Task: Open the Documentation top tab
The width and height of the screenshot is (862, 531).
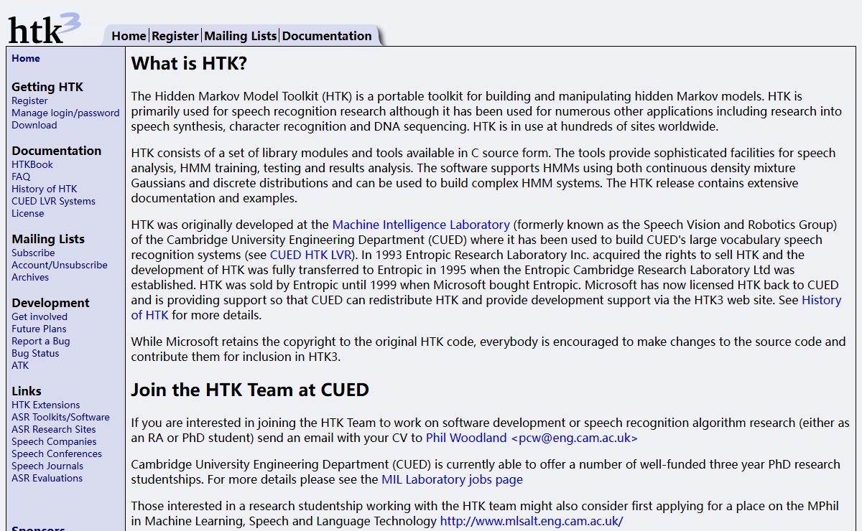Action: pyautogui.click(x=327, y=36)
